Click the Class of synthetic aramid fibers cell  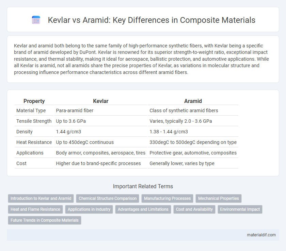point(193,110)
